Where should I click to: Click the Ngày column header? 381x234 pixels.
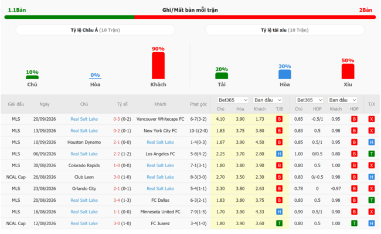coord(45,104)
